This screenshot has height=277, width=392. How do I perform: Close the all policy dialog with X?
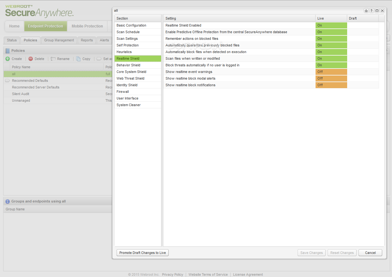[x=383, y=10]
